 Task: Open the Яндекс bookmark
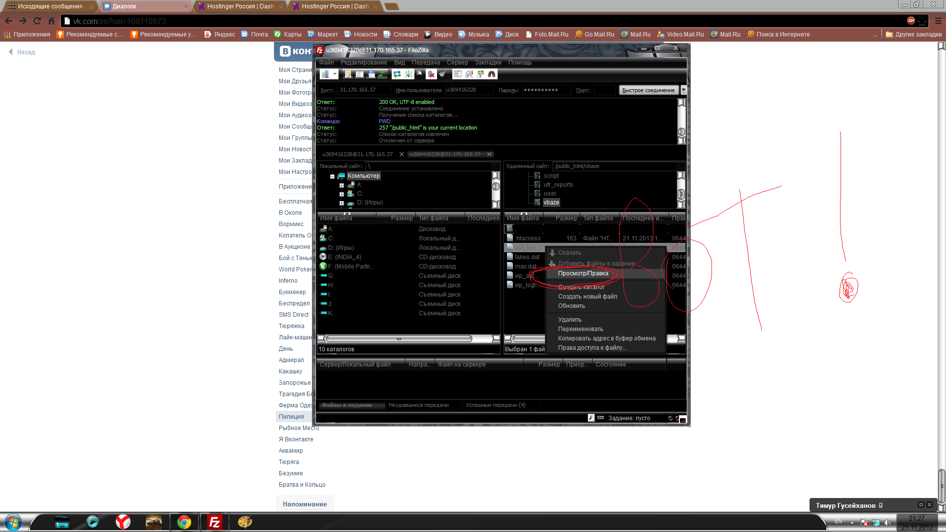[x=220, y=34]
